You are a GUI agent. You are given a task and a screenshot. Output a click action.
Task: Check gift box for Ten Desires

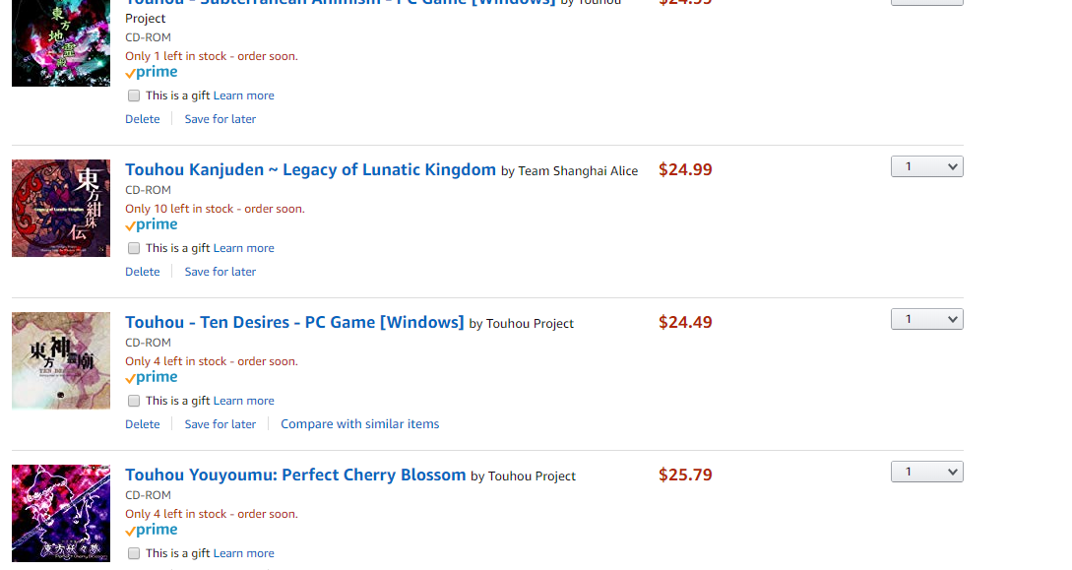click(x=134, y=401)
